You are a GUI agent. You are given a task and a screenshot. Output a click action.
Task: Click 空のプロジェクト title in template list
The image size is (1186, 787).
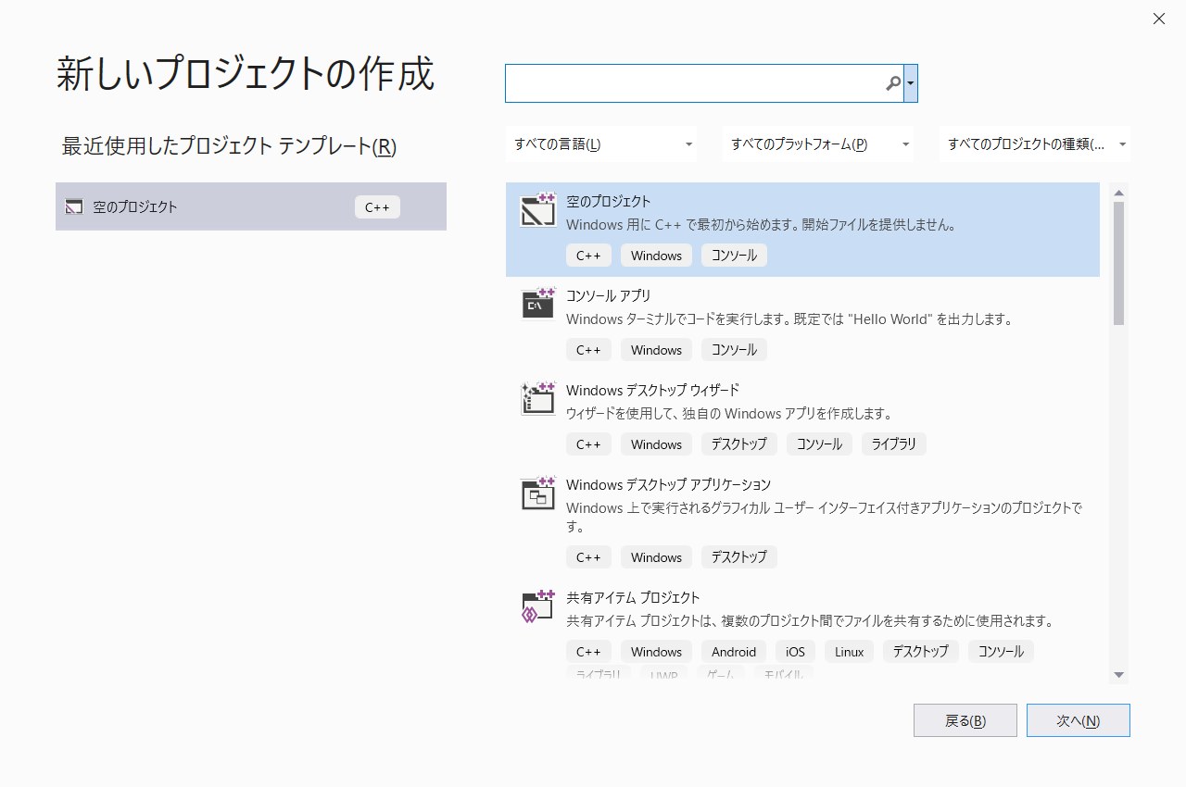609,201
